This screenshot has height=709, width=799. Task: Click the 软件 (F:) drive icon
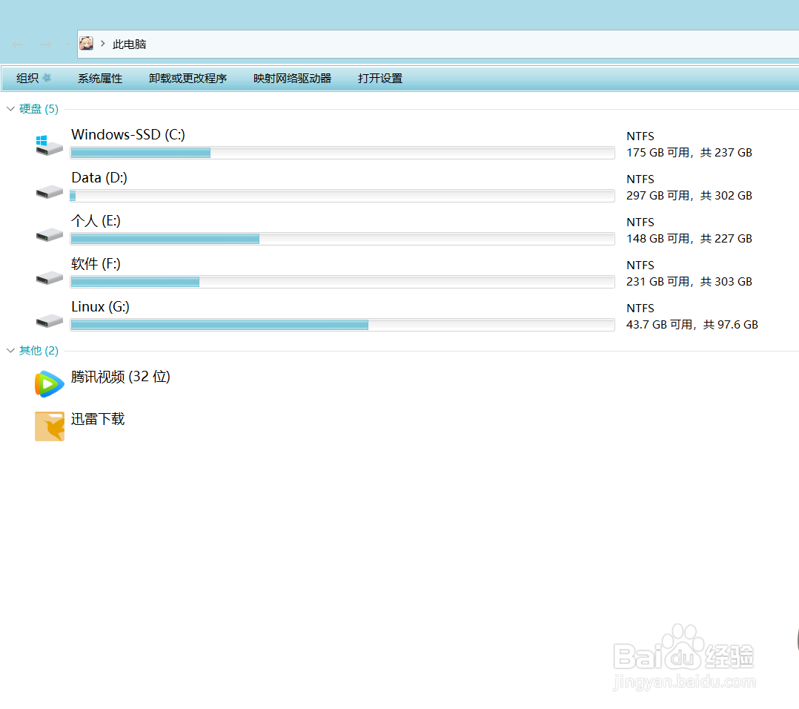point(49,278)
